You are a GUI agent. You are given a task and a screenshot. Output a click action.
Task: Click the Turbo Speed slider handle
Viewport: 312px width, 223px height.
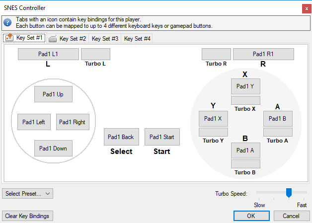point(289,193)
